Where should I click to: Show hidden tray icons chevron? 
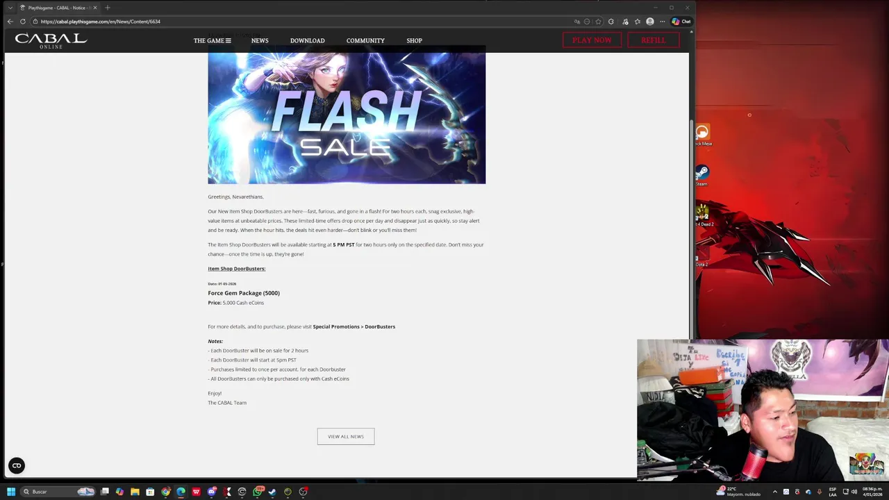tap(775, 492)
